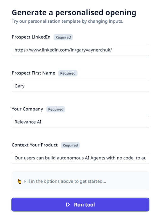Focus the Your Company input field
Viewport: 162px width, 221px height.
[80, 122]
